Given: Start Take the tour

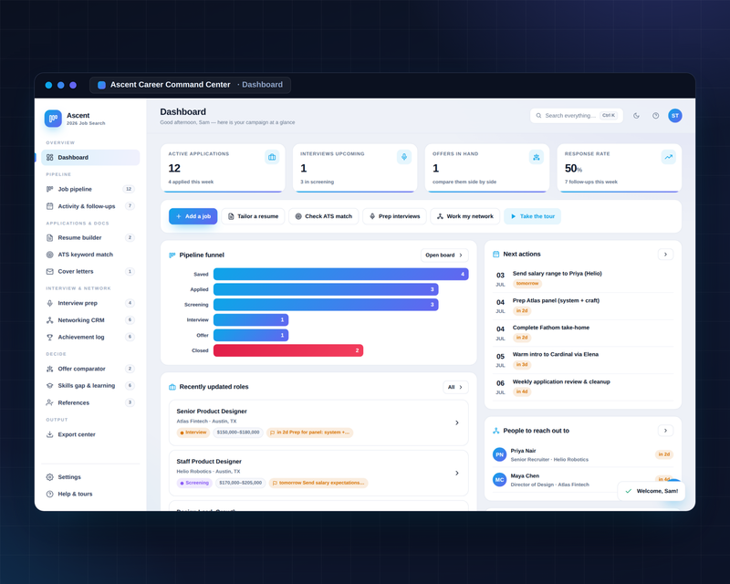Looking at the screenshot, I should [x=532, y=216].
